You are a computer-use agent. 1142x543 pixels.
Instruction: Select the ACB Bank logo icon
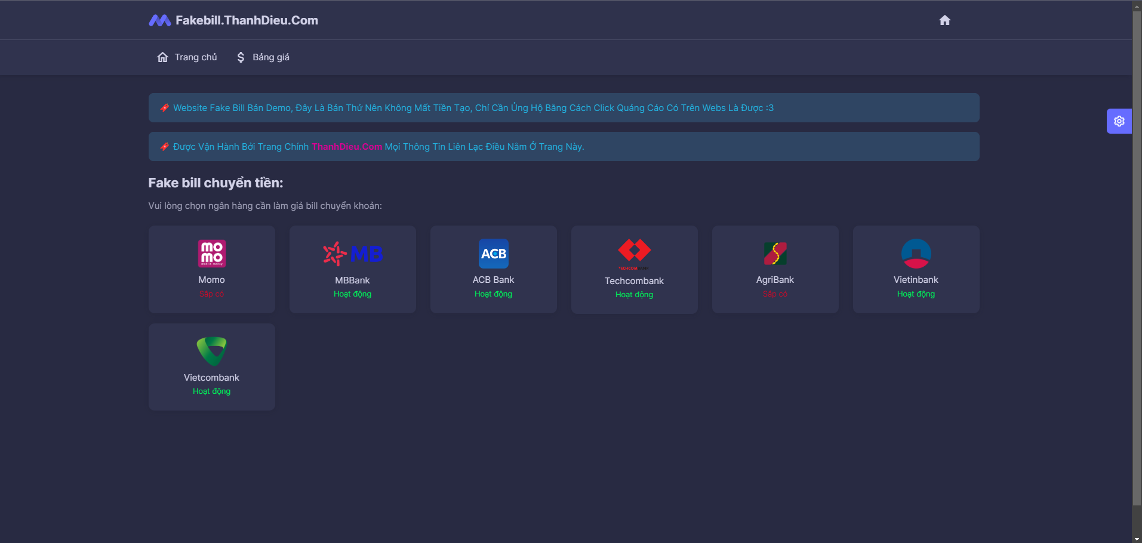click(494, 254)
